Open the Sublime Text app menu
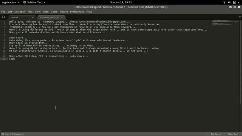The width and height of the screenshot is (242, 136). (x=34, y=2)
